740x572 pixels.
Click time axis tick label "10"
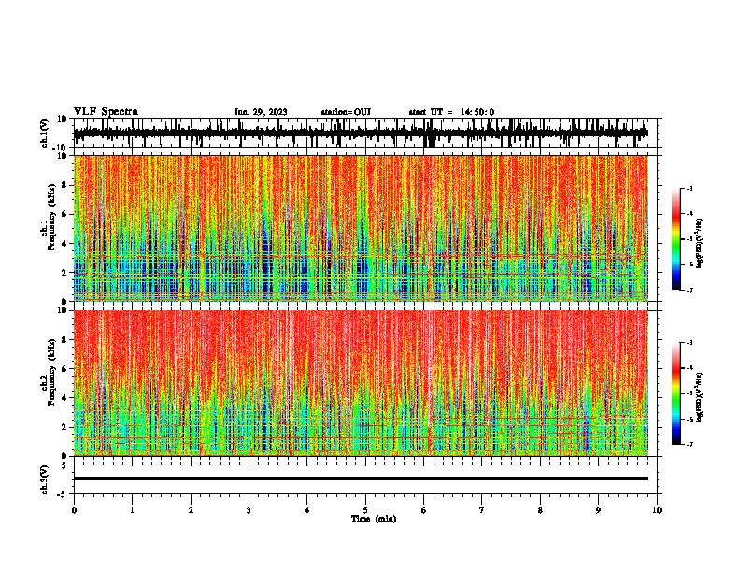point(657,510)
